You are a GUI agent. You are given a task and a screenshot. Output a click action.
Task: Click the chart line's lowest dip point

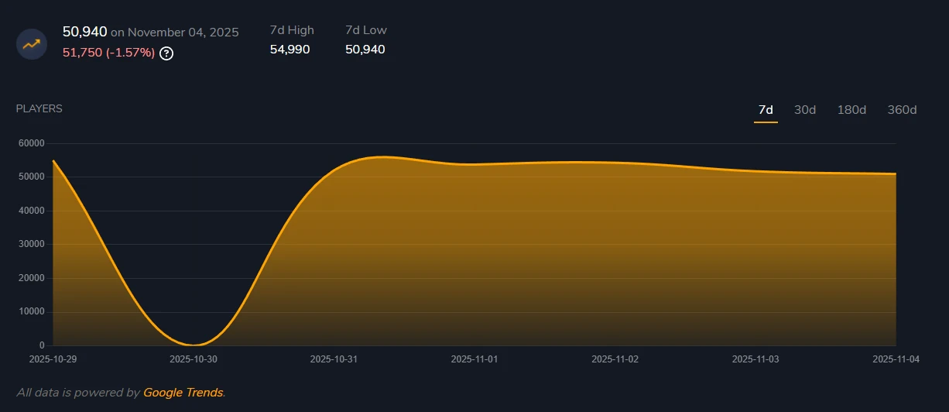[x=193, y=345]
